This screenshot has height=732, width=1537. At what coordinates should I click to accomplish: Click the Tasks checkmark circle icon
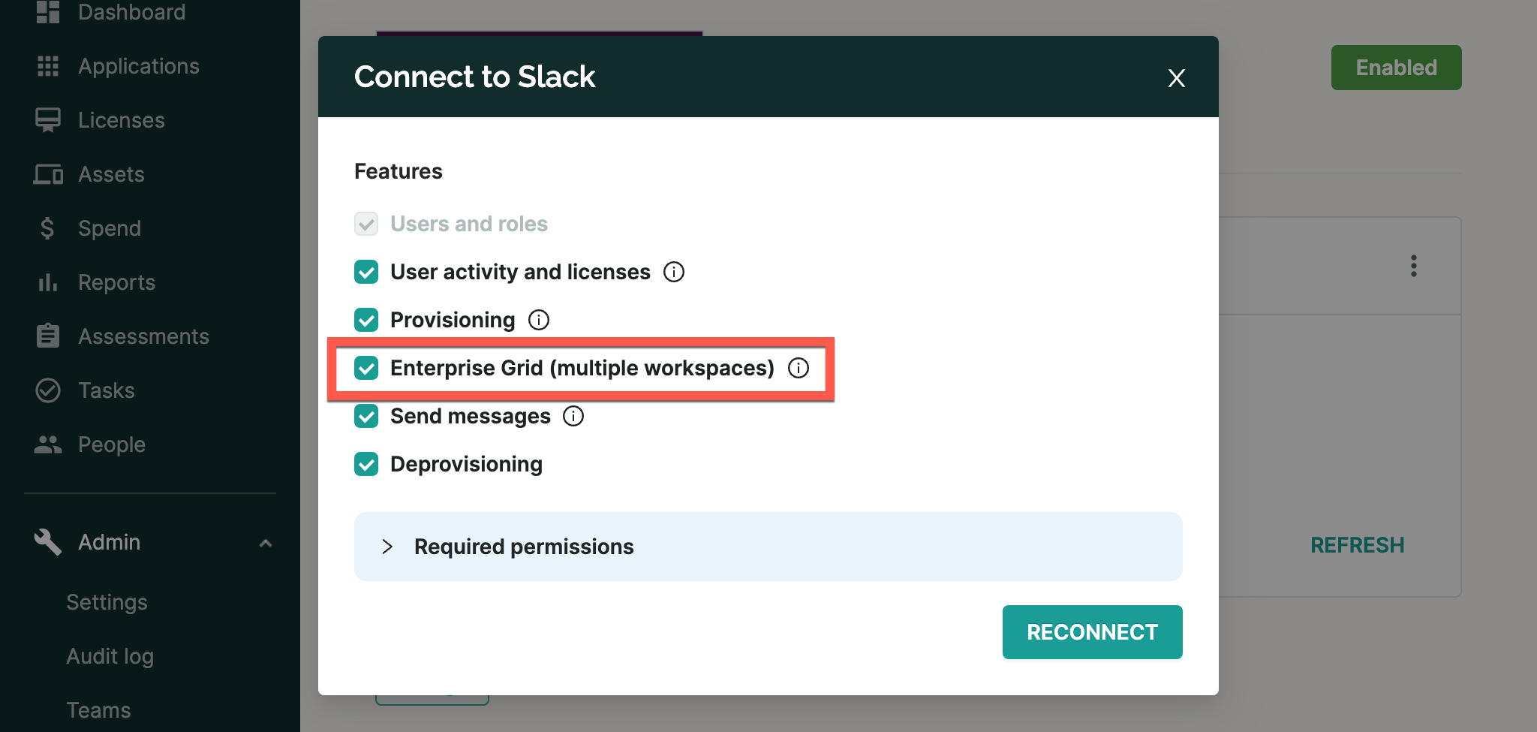coord(48,390)
